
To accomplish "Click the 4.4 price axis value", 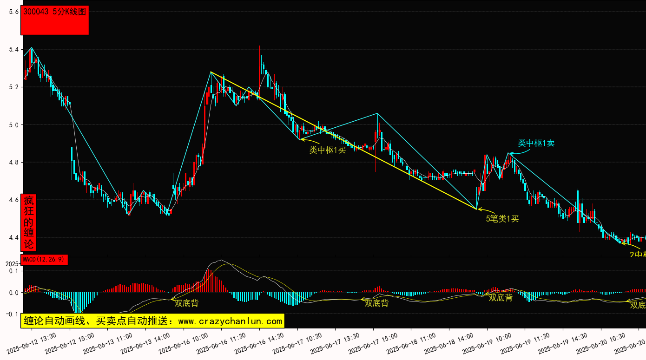I will (14, 237).
